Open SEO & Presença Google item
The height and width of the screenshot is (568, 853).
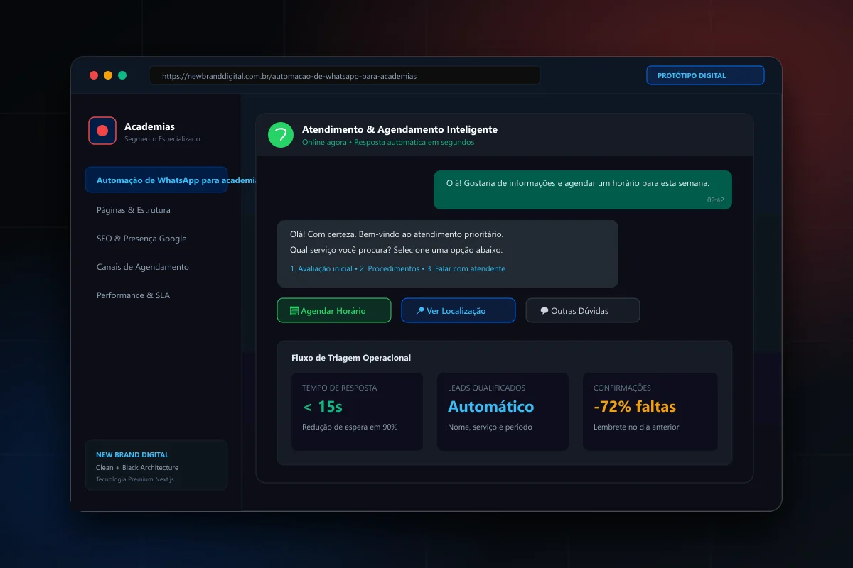[141, 239]
